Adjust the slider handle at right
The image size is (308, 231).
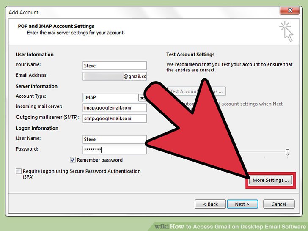[287, 152]
